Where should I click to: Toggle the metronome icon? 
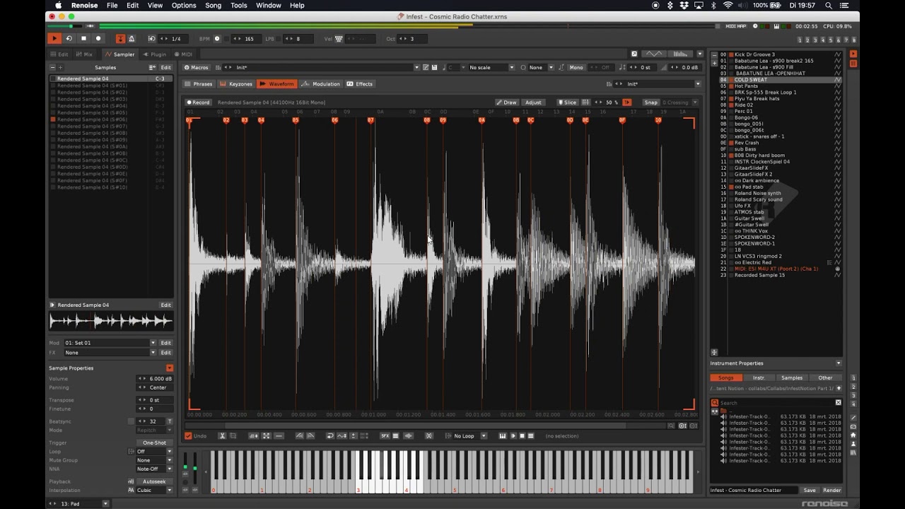132,39
